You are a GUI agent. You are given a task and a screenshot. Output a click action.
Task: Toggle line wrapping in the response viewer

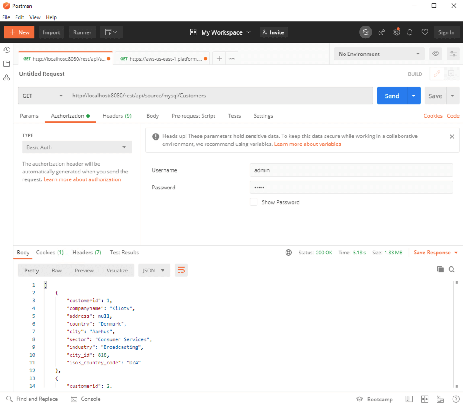click(181, 270)
